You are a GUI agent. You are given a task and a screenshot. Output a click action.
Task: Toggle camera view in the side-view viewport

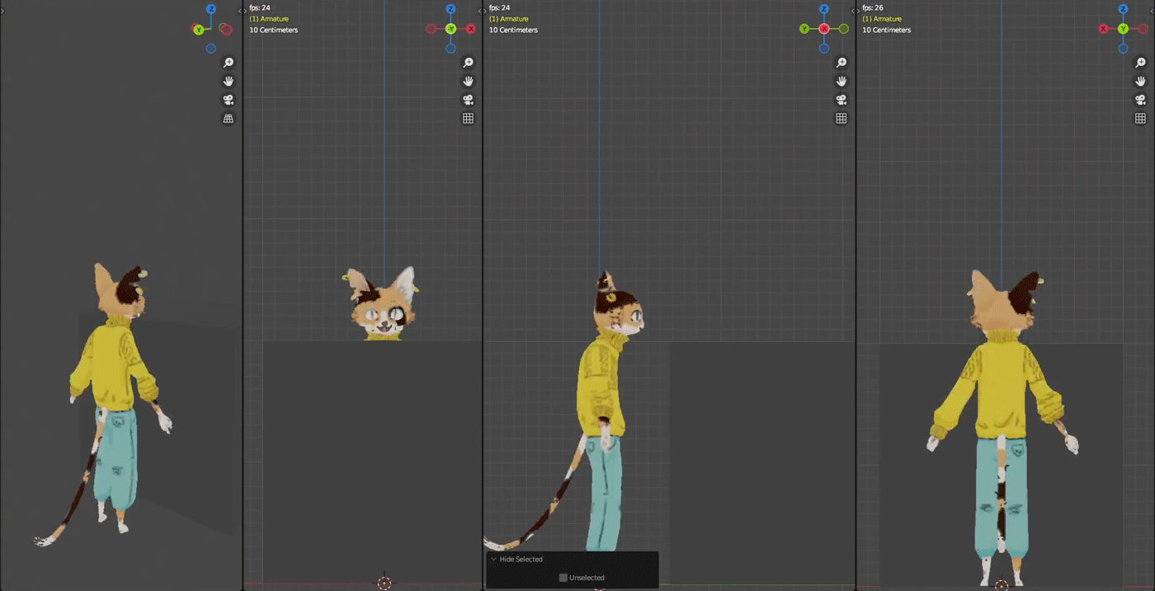point(841,100)
